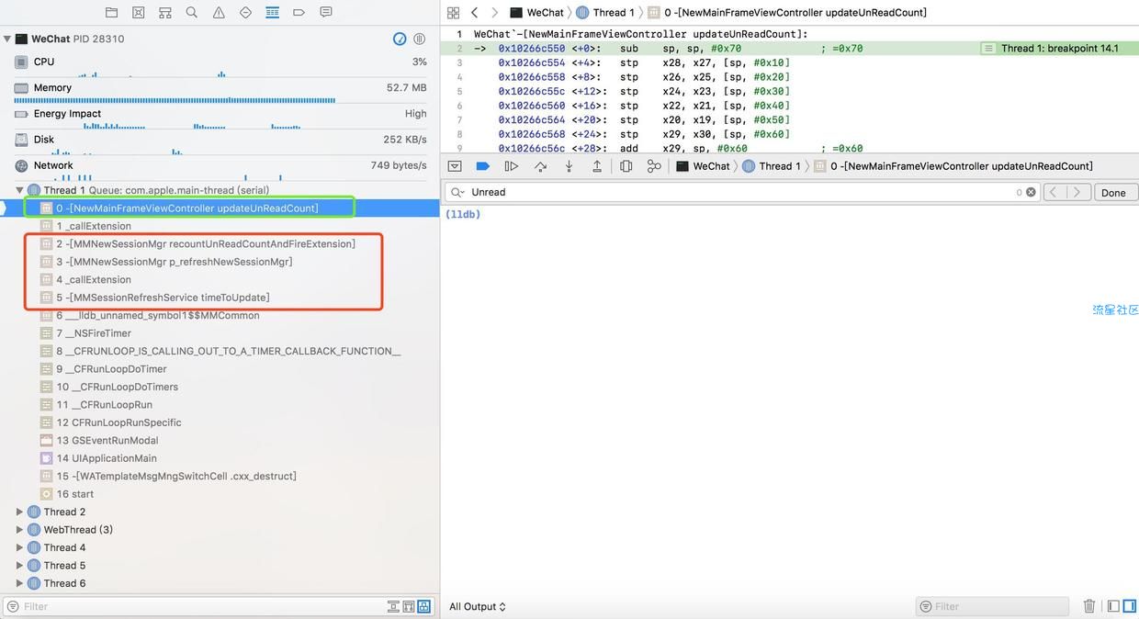The width and height of the screenshot is (1139, 619).
Task: Click next search result arrow
Action: pos(1079,192)
